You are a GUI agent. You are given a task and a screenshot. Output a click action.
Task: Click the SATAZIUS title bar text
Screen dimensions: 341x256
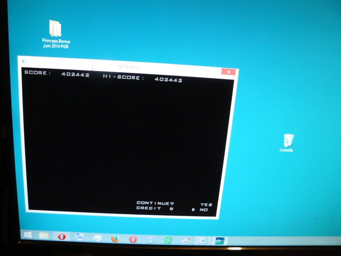point(129,67)
